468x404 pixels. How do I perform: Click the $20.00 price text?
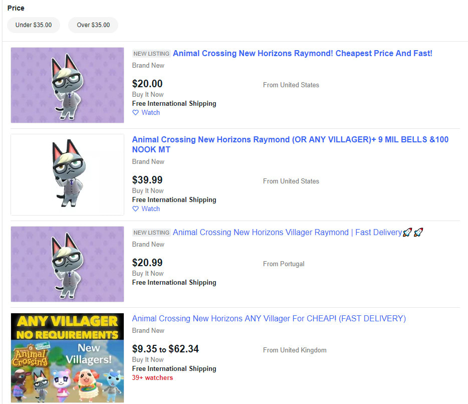147,84
